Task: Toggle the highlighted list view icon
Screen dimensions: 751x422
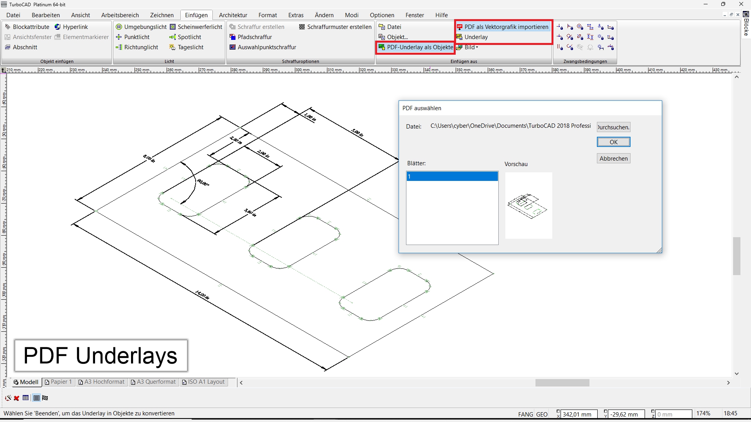Action: click(36, 398)
